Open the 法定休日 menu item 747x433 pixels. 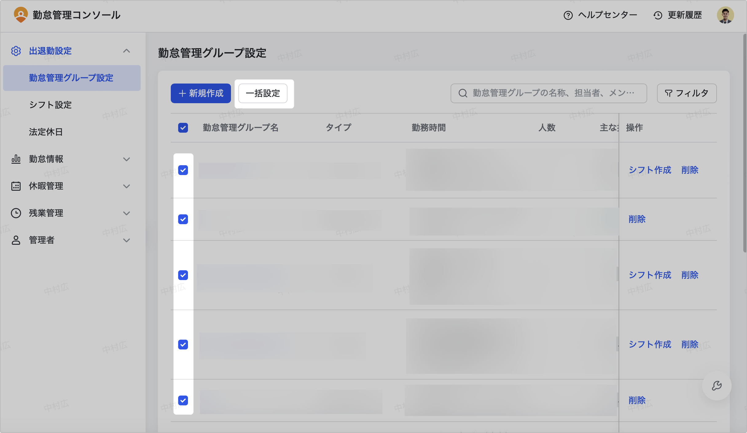click(46, 132)
